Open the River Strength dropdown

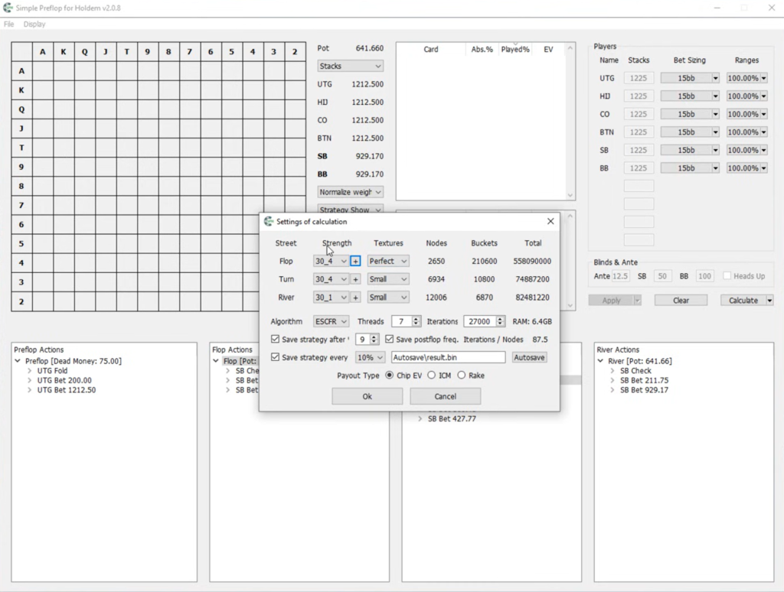[x=331, y=298]
